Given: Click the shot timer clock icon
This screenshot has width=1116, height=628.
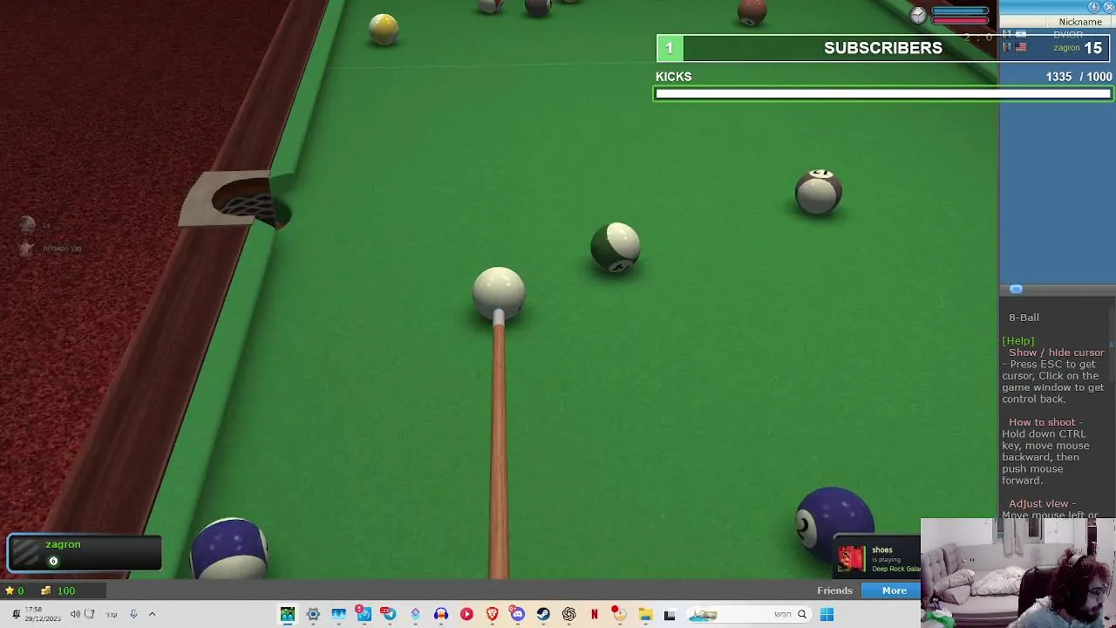Looking at the screenshot, I should 918,15.
